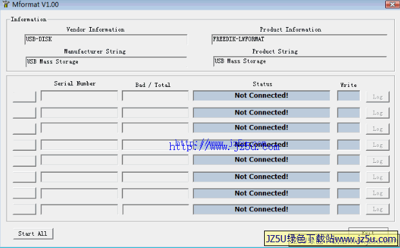Focus the Product Information field FREEDIK-LWFORMAT
The image size is (400, 248).
point(300,39)
